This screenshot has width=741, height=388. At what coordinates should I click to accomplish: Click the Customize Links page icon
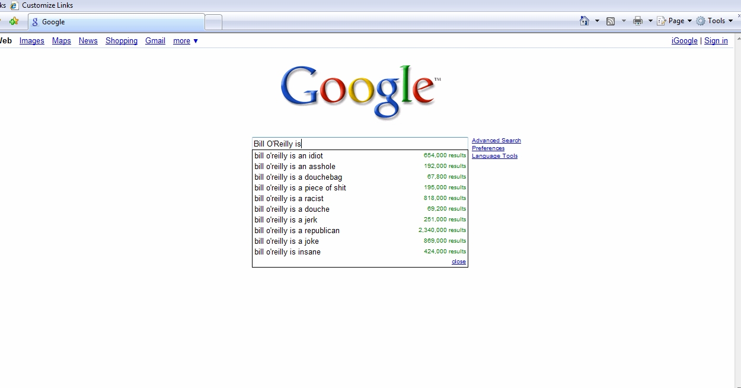(14, 5)
